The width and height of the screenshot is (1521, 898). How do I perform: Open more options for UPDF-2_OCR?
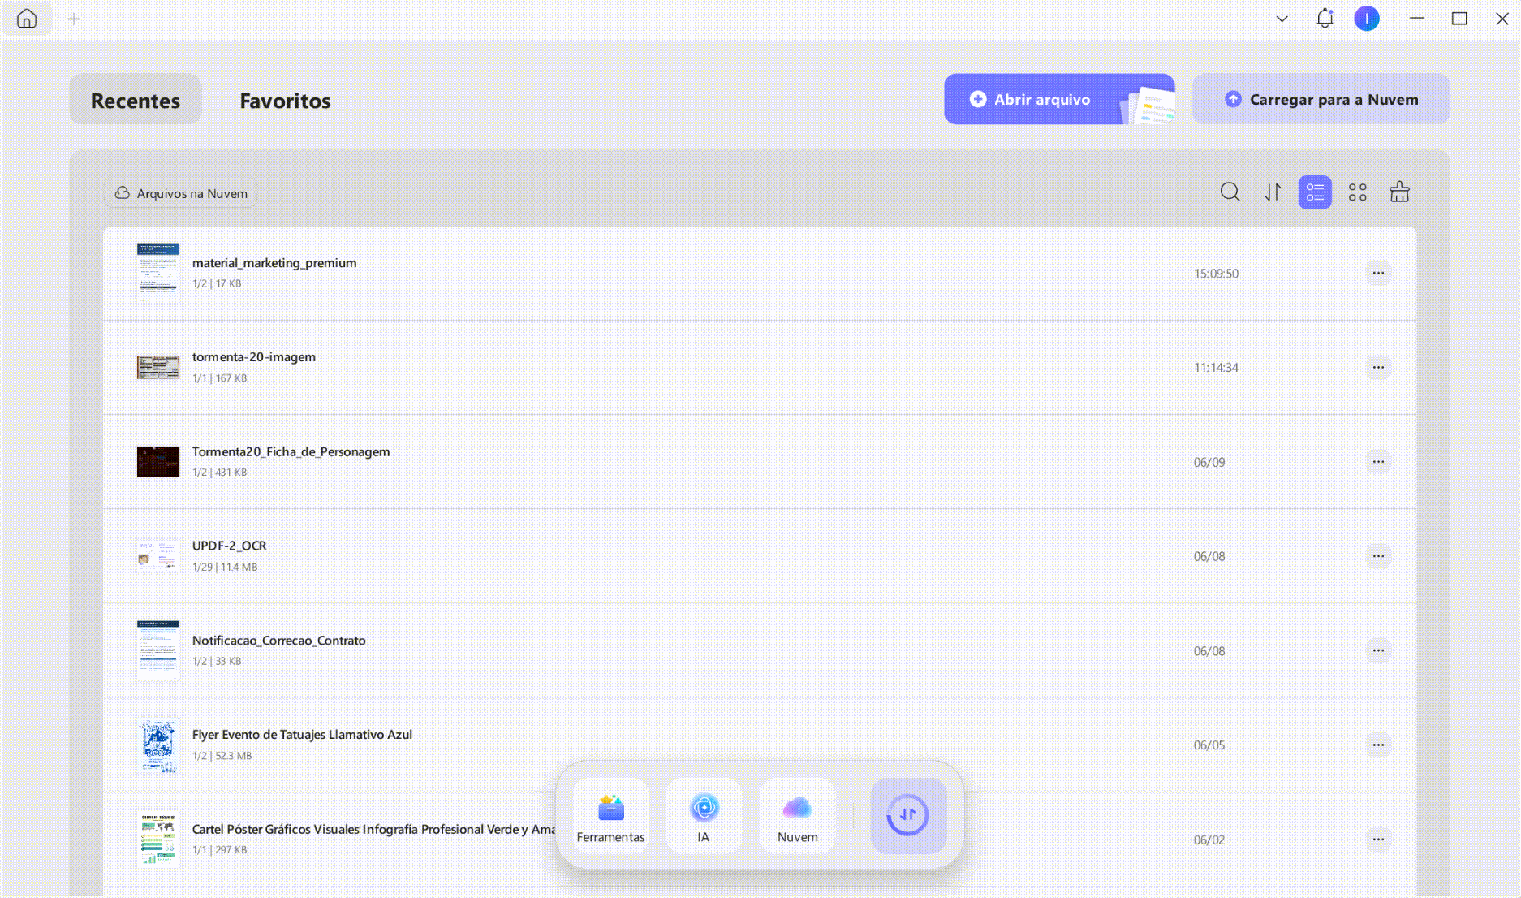pos(1378,556)
